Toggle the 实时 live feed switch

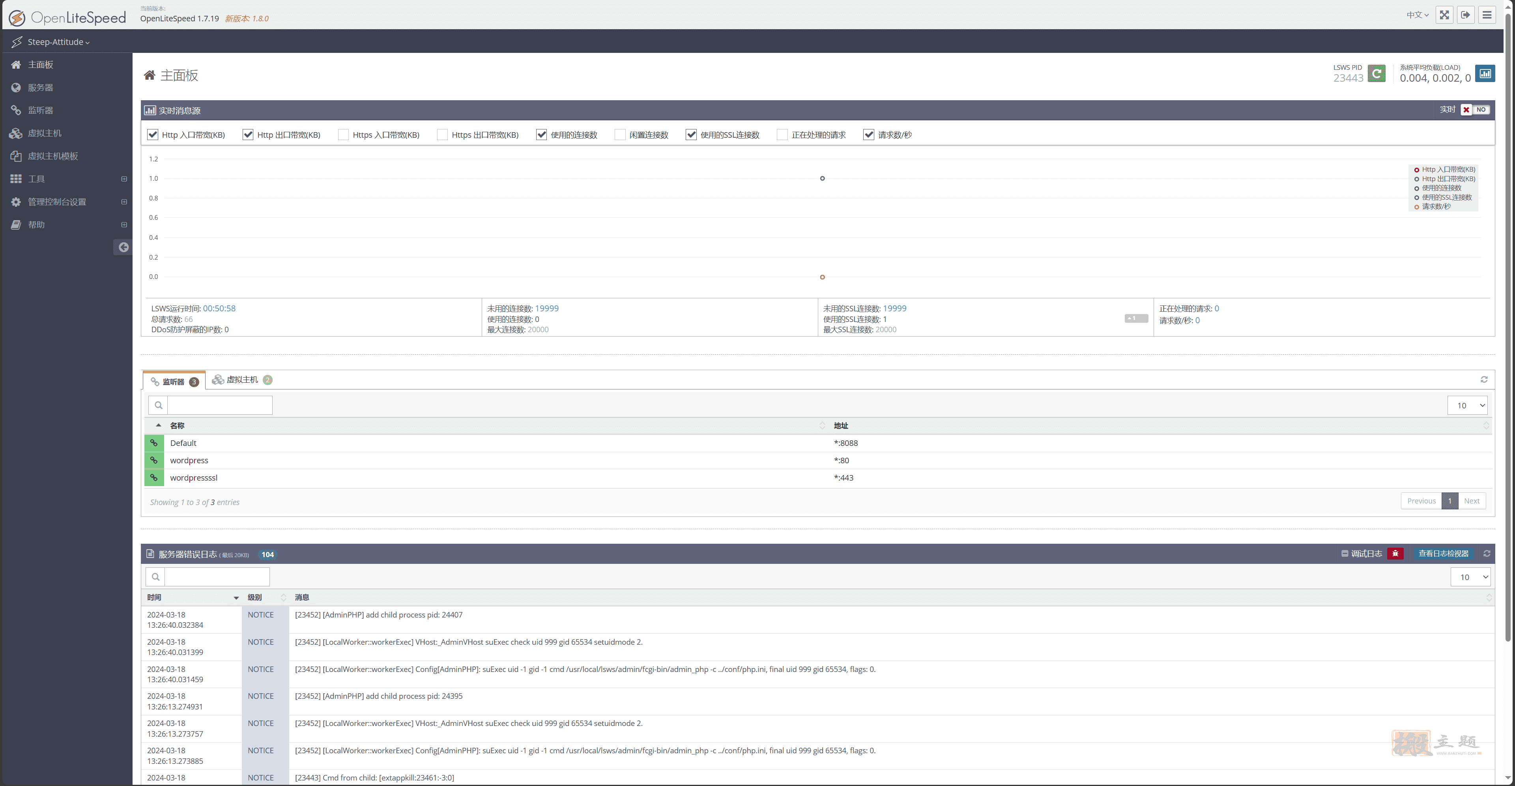point(1474,110)
